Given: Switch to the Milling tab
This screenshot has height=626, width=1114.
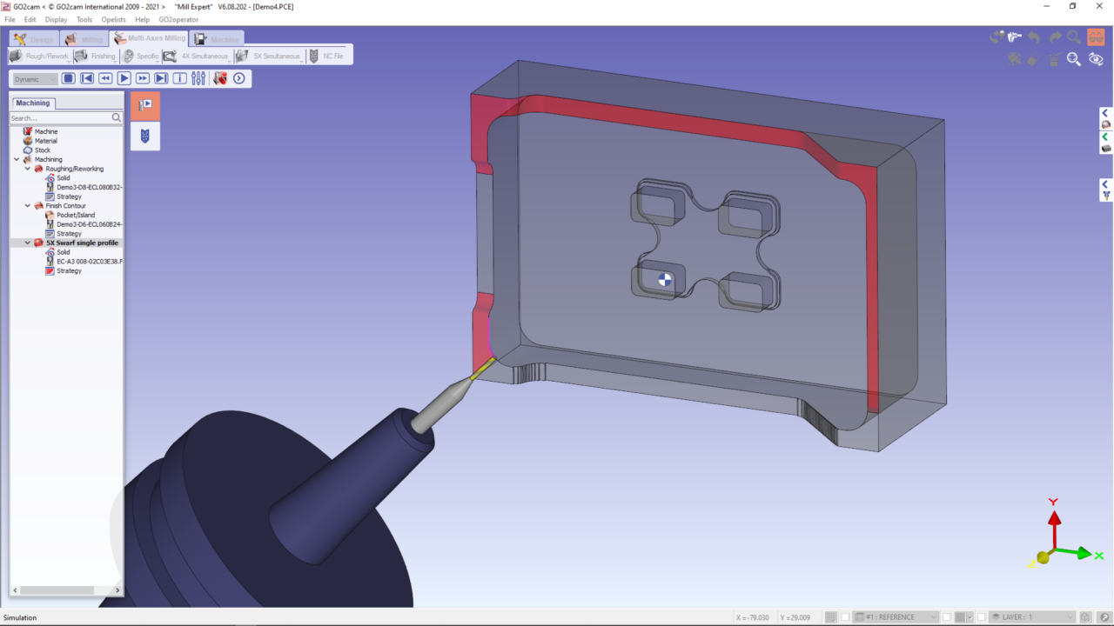Looking at the screenshot, I should point(84,39).
